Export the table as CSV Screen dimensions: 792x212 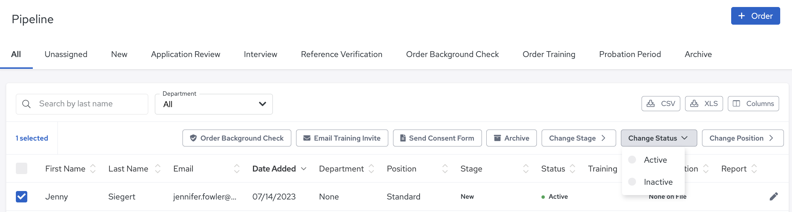point(661,103)
